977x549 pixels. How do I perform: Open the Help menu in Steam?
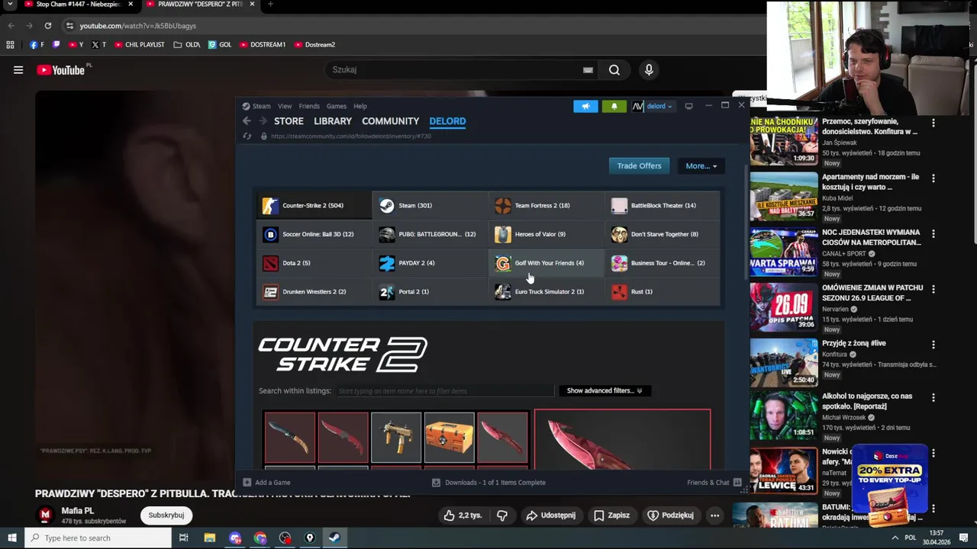[x=360, y=106]
